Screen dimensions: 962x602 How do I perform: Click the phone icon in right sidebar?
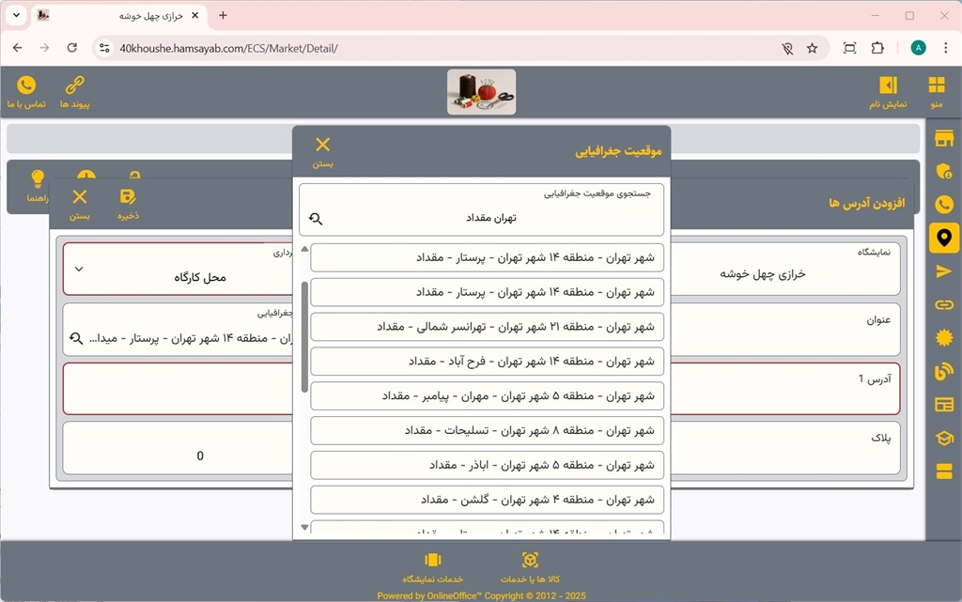(943, 204)
